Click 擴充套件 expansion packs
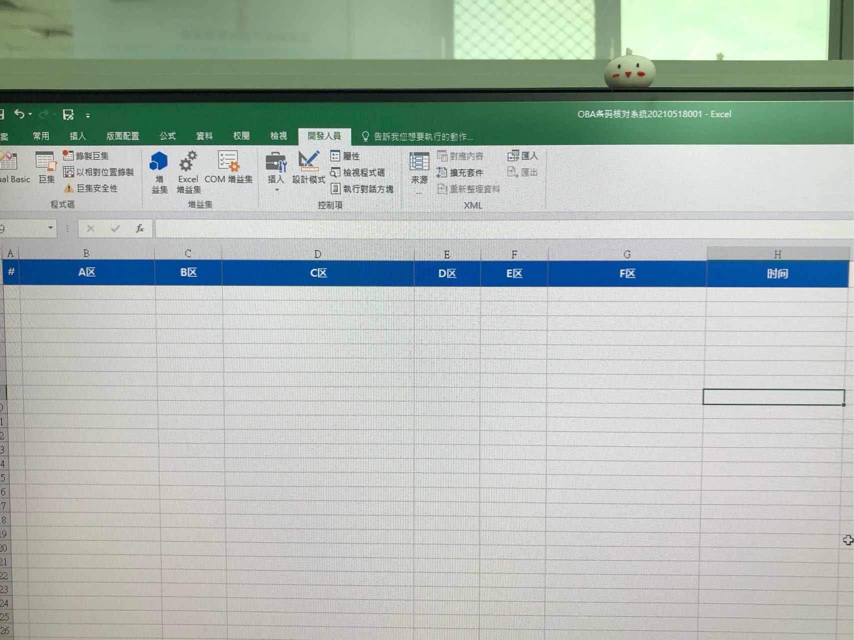 pos(460,173)
